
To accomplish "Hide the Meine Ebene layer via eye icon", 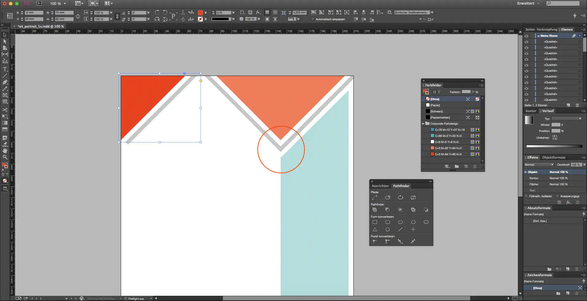I will pos(526,36).
